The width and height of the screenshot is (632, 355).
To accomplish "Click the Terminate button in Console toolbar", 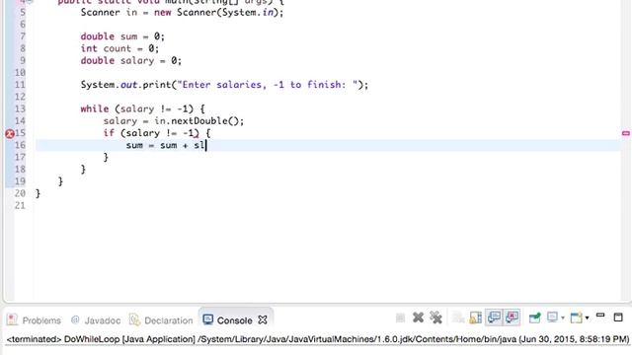I will pos(400,318).
